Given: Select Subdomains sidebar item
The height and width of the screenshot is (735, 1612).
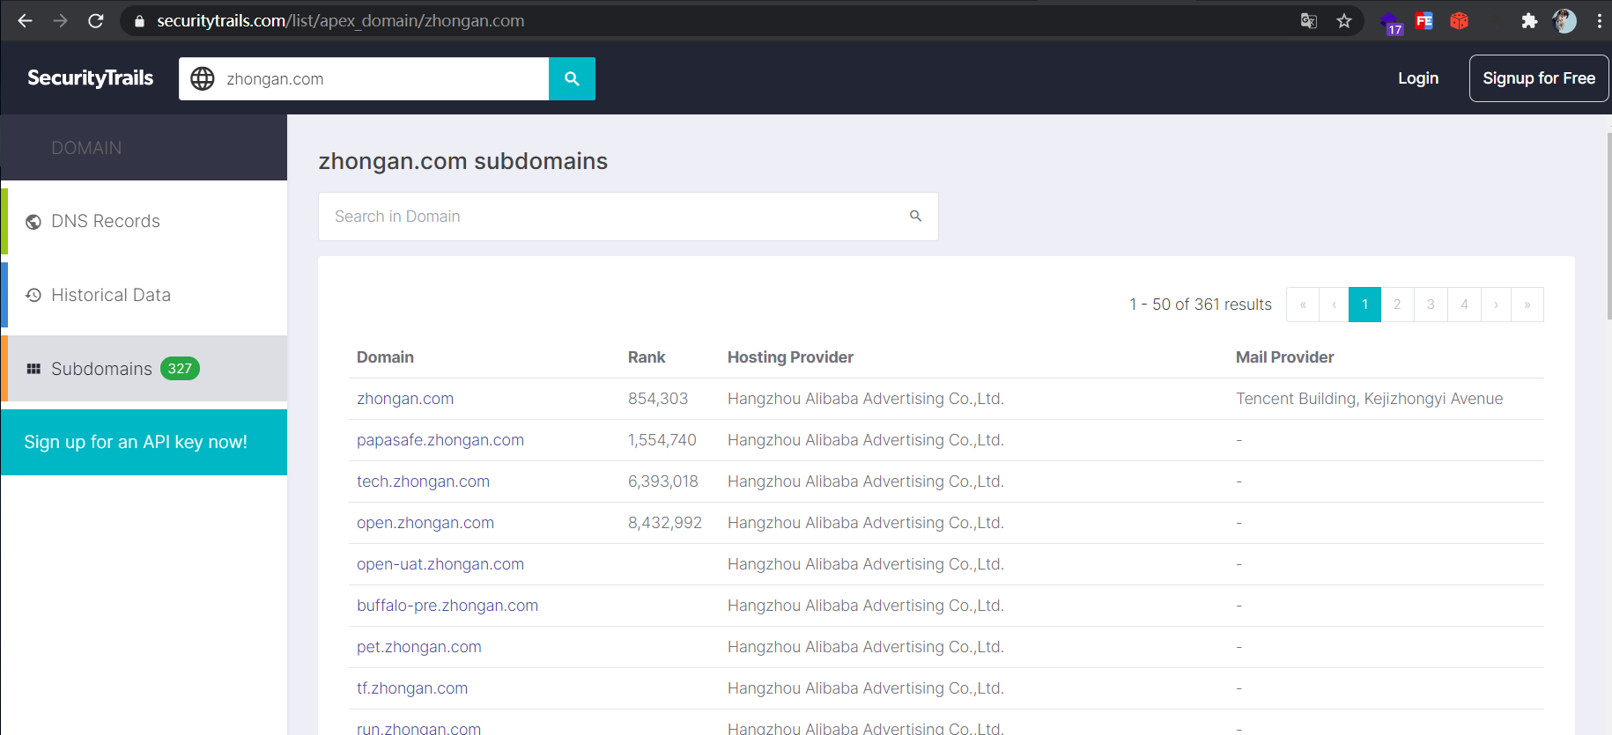Looking at the screenshot, I should click(x=144, y=368).
